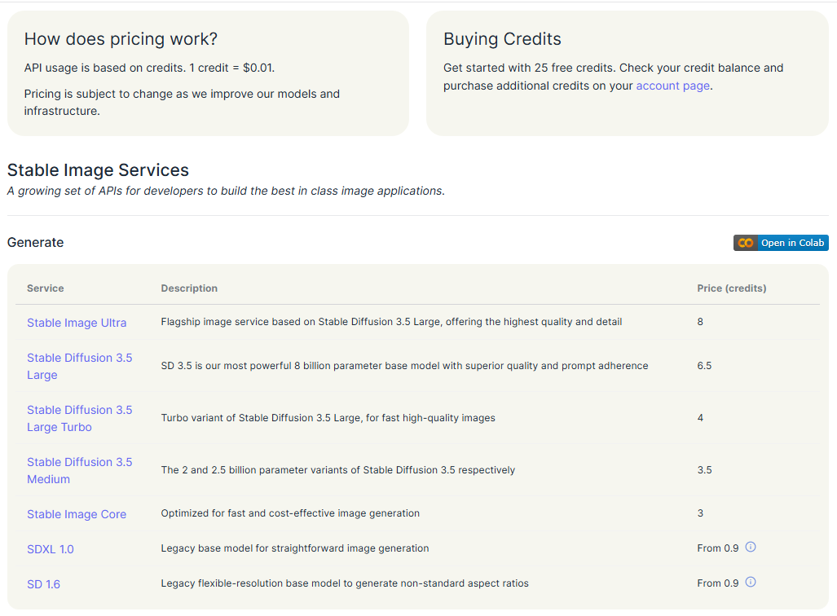Click the info icon beside SDXL 1.0 price

point(750,547)
